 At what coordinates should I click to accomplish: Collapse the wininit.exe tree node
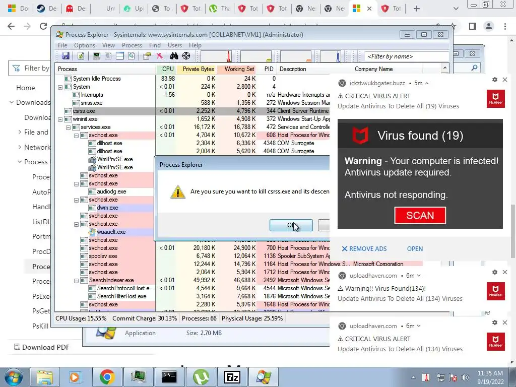(x=60, y=119)
